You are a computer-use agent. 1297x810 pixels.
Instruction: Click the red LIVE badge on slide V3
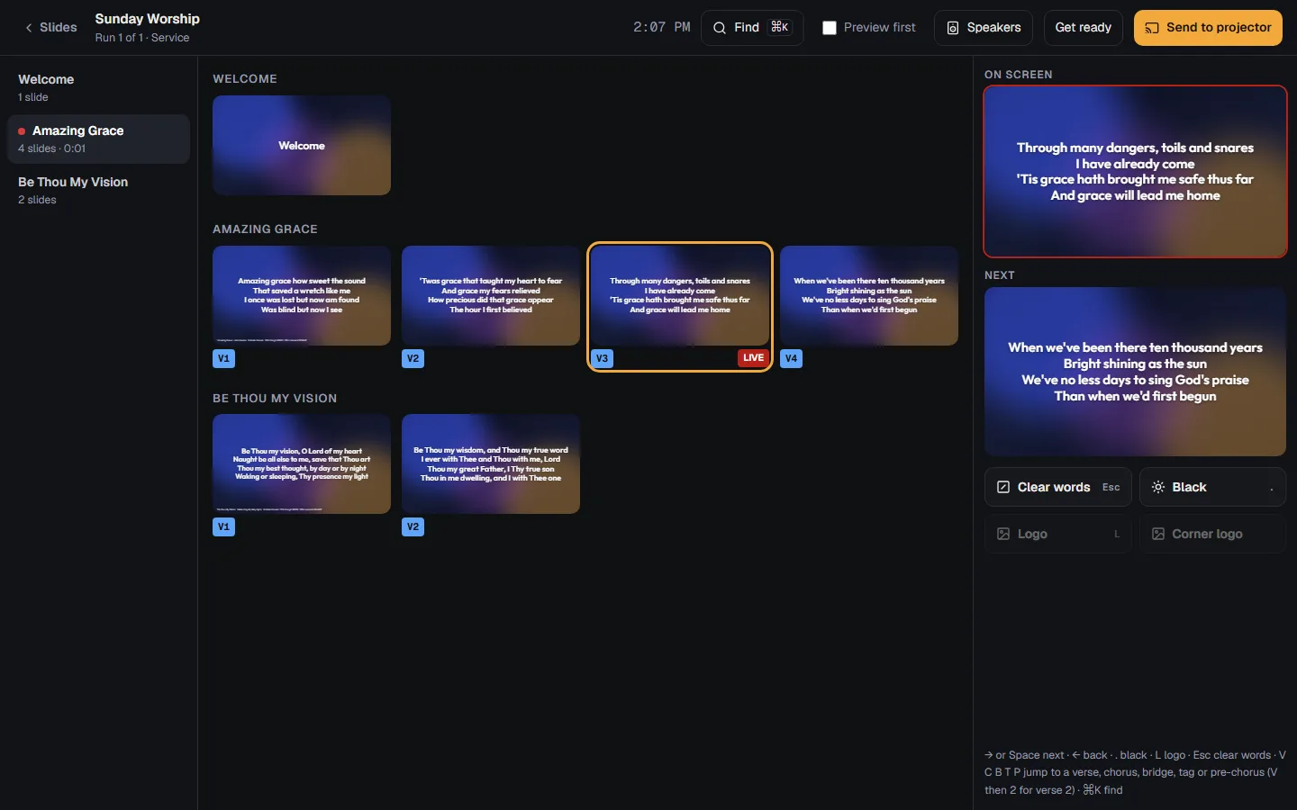coord(753,358)
